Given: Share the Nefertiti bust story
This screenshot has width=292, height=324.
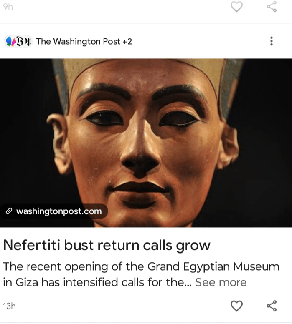Looking at the screenshot, I should (272, 306).
